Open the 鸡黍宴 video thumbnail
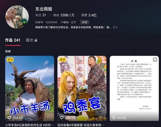161x127 pixels. point(82,88)
